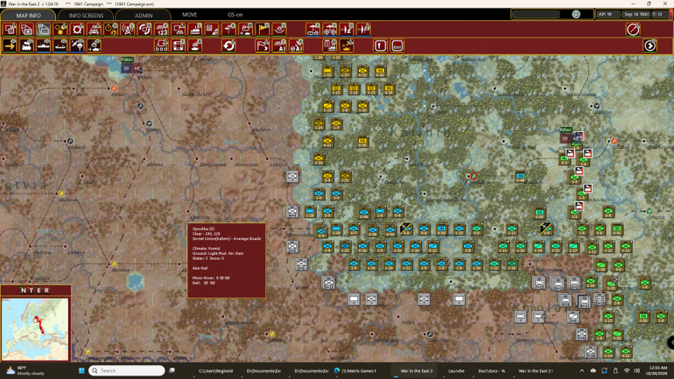Click the document and factory icon

point(330,45)
